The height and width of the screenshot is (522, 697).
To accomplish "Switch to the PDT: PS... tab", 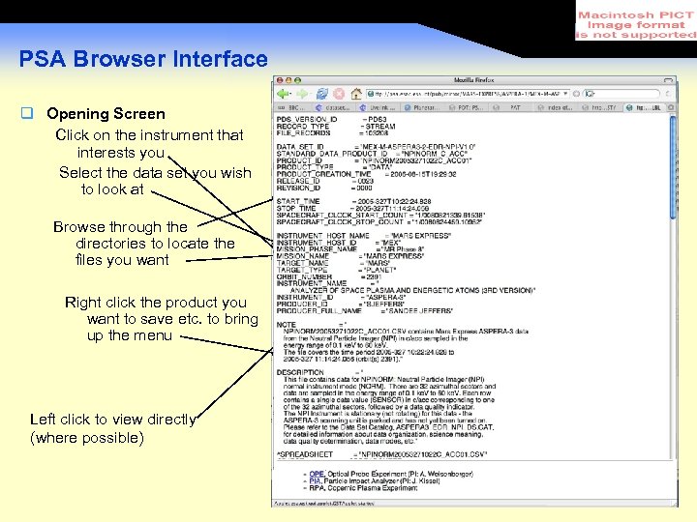I will (467, 107).
